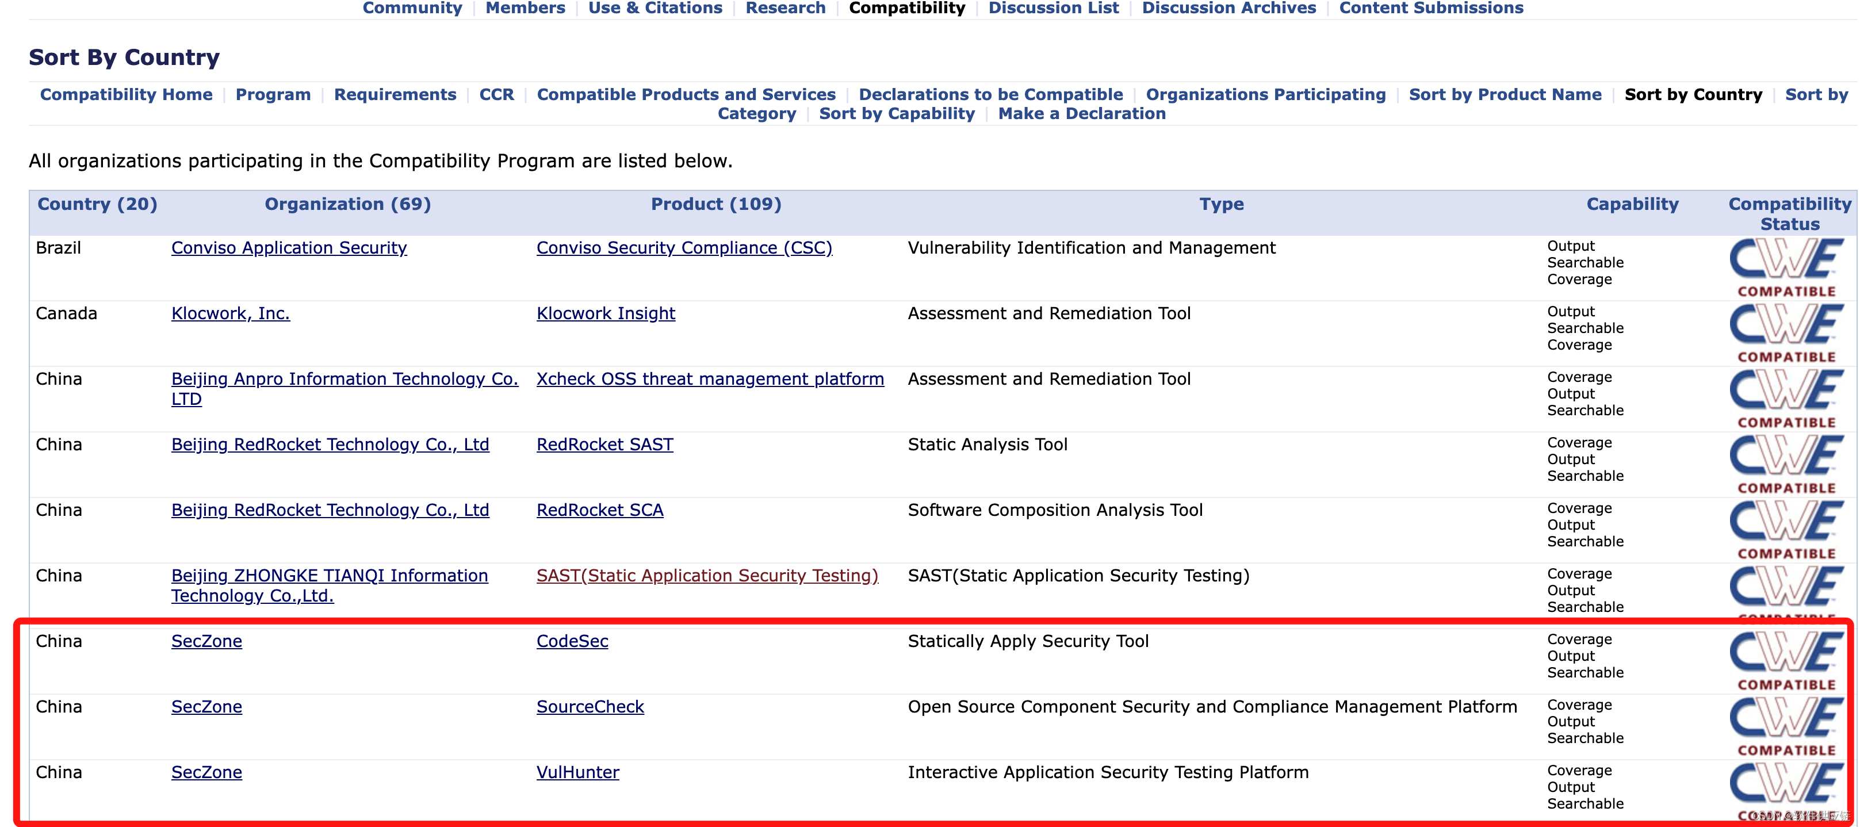Open Beijing Anpro Information Technology link

click(x=345, y=389)
